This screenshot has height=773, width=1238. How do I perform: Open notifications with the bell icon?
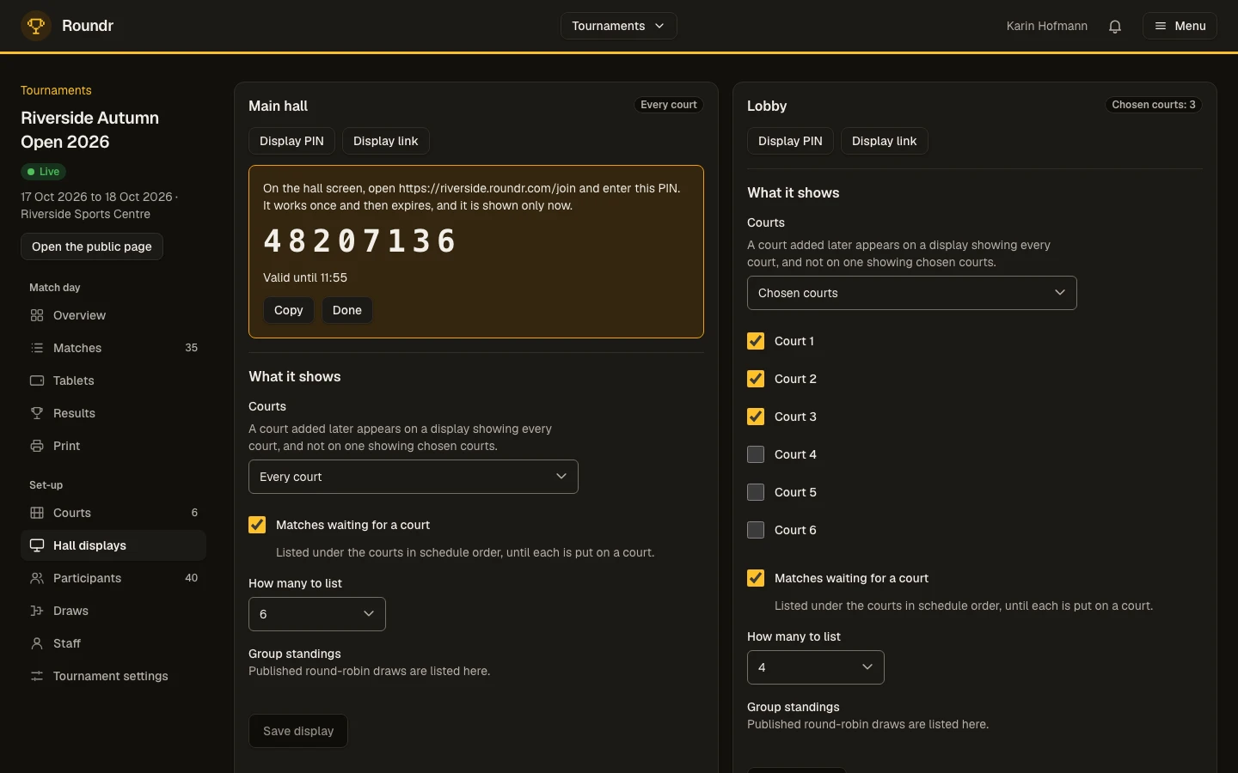click(1115, 26)
